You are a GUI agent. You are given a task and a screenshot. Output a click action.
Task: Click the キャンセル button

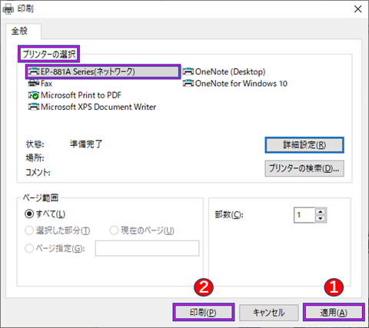(269, 312)
